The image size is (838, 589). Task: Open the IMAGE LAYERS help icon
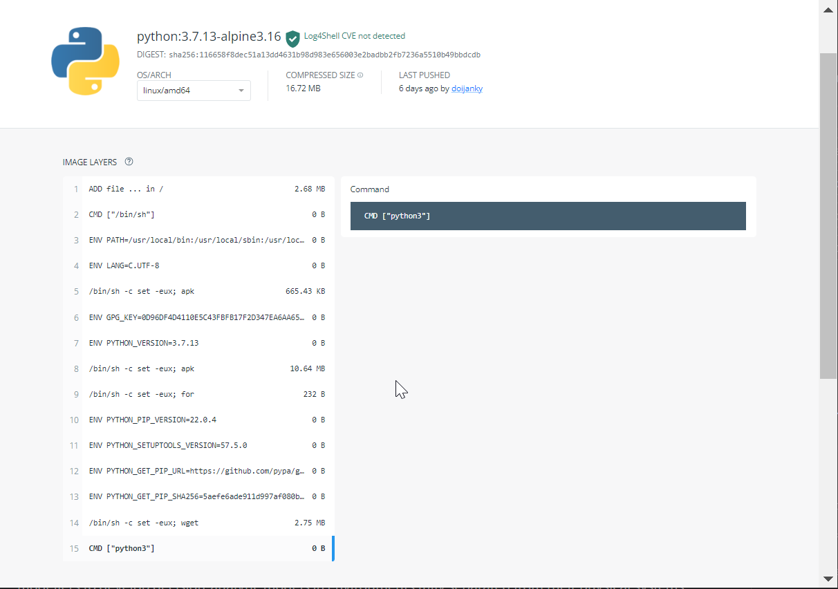(129, 161)
